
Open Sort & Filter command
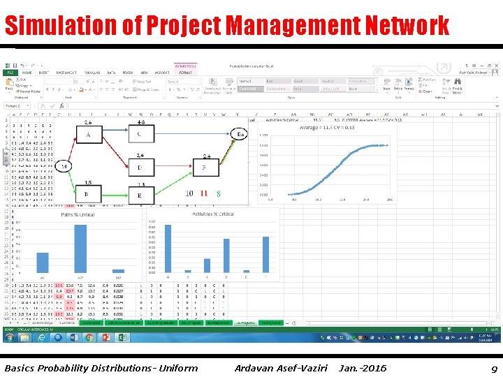coord(446,86)
